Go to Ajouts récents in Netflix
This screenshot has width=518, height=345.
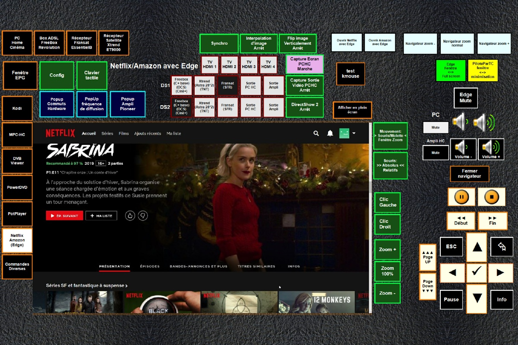tap(148, 134)
